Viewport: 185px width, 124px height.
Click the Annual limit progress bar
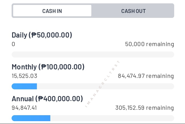93,118
